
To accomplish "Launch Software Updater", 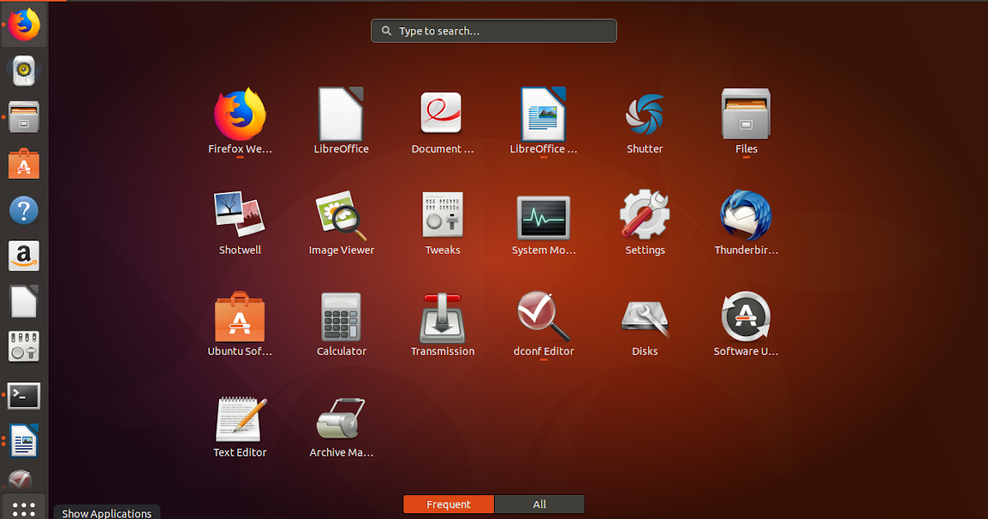I will 746,317.
